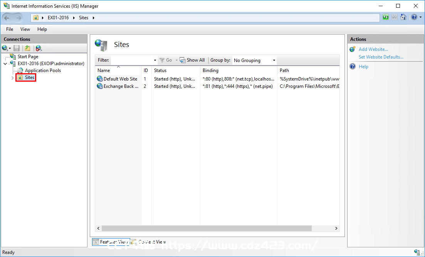425x257 pixels.
Task: Click the folder icon in the address bar
Action: [36, 18]
